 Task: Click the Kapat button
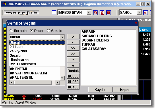[125, 90]
